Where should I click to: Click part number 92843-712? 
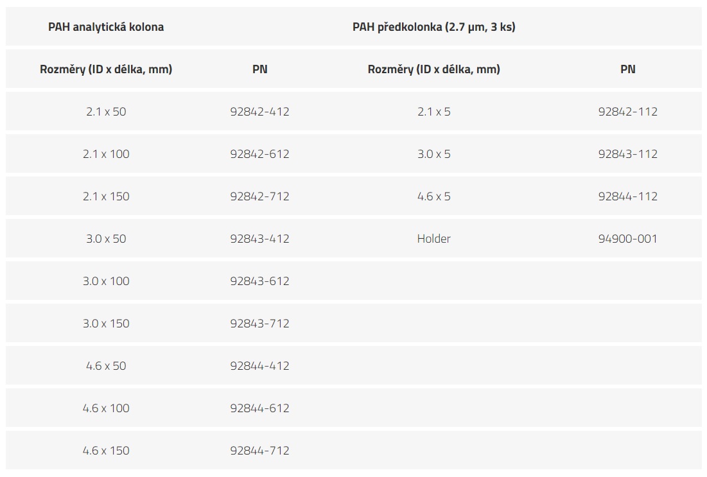[259, 324]
